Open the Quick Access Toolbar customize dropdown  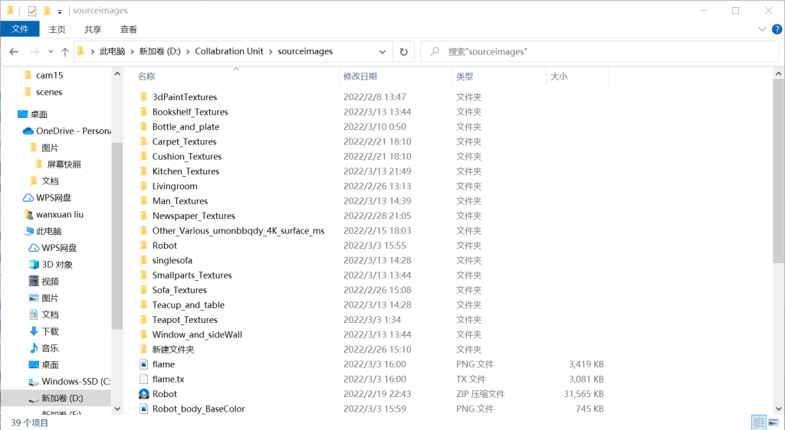60,11
